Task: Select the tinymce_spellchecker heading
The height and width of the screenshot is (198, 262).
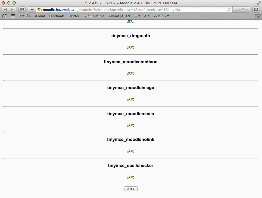Action: point(131,166)
